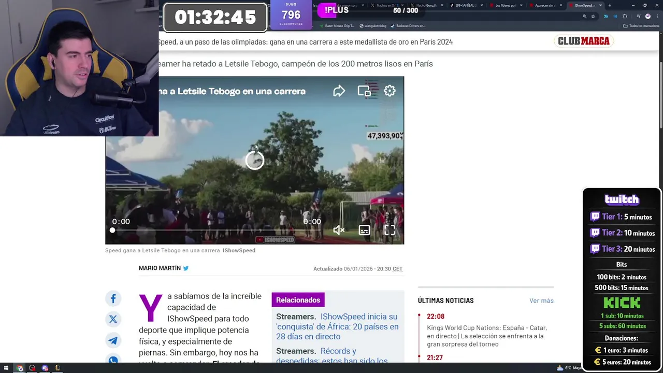Share the article on Facebook
This screenshot has height=373, width=663.
pos(113,298)
